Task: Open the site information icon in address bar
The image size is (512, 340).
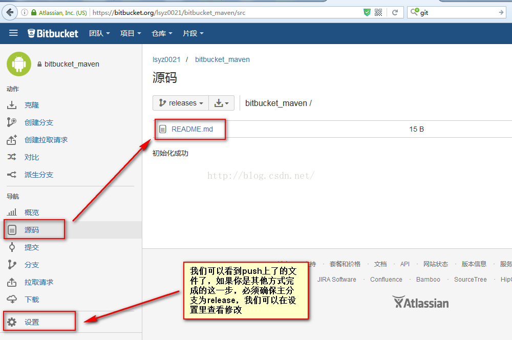Action: [25, 12]
